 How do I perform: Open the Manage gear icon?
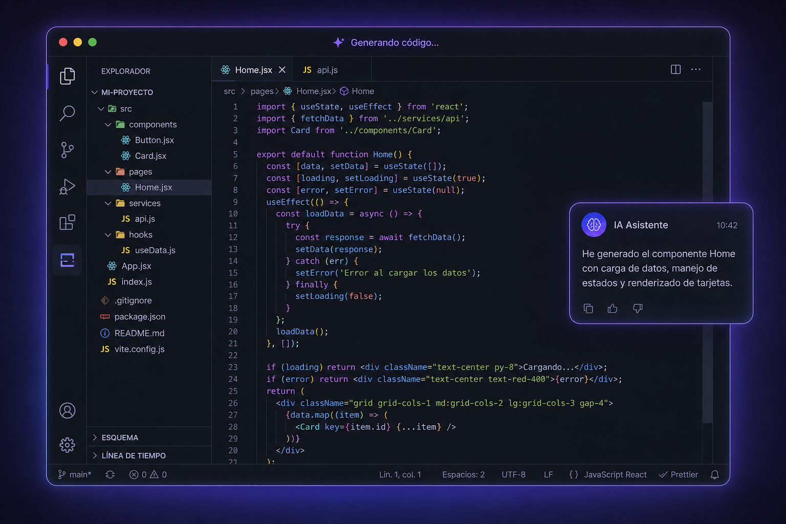tap(67, 445)
